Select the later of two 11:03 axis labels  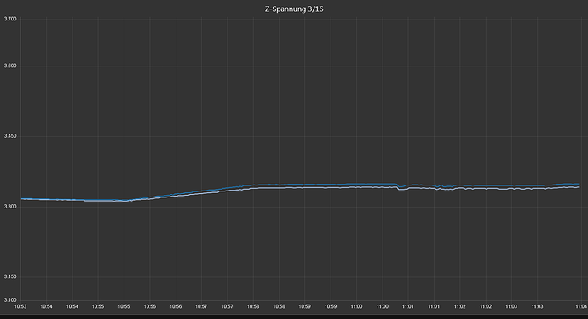point(537,306)
